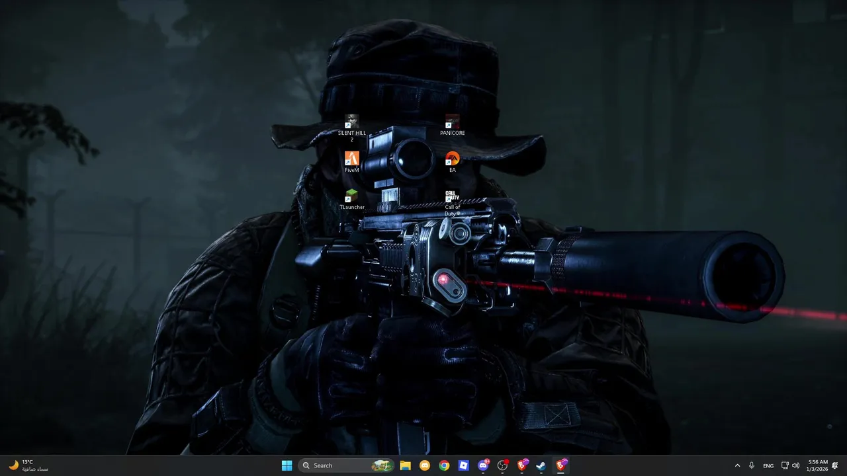The height and width of the screenshot is (476, 847).
Task: Select the SILENT HILL 2 desktop shortcut
Action: (351, 128)
